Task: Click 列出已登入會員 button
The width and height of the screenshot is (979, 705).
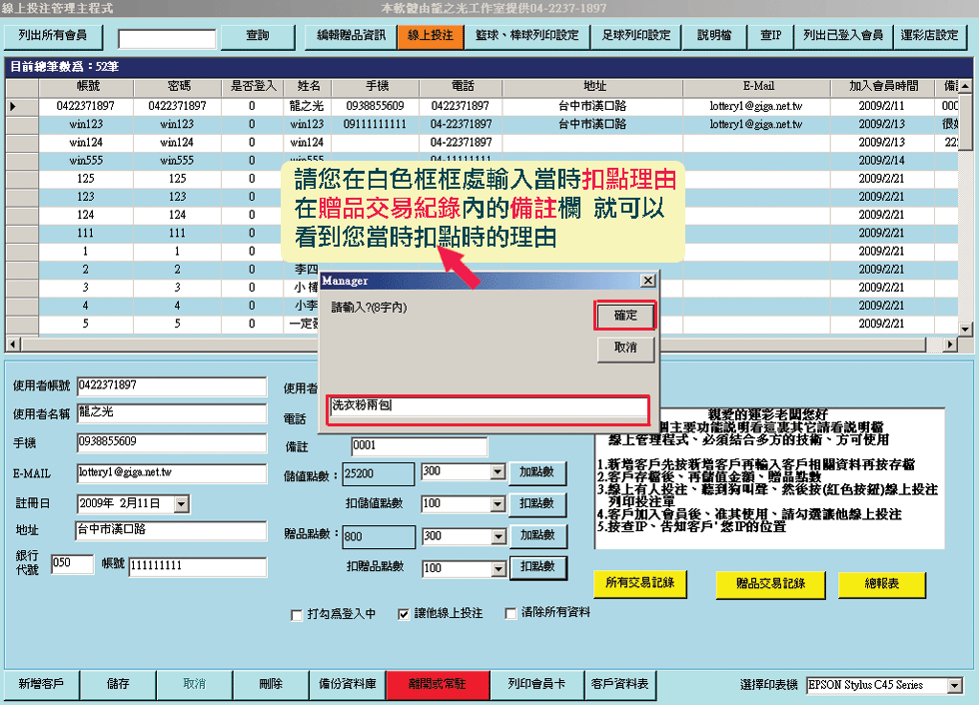Action: tap(843, 36)
